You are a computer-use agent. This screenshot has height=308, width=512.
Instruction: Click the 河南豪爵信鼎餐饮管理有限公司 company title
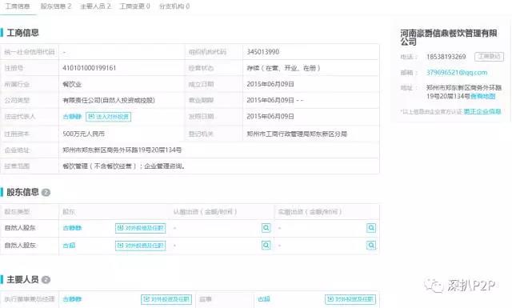(449, 38)
